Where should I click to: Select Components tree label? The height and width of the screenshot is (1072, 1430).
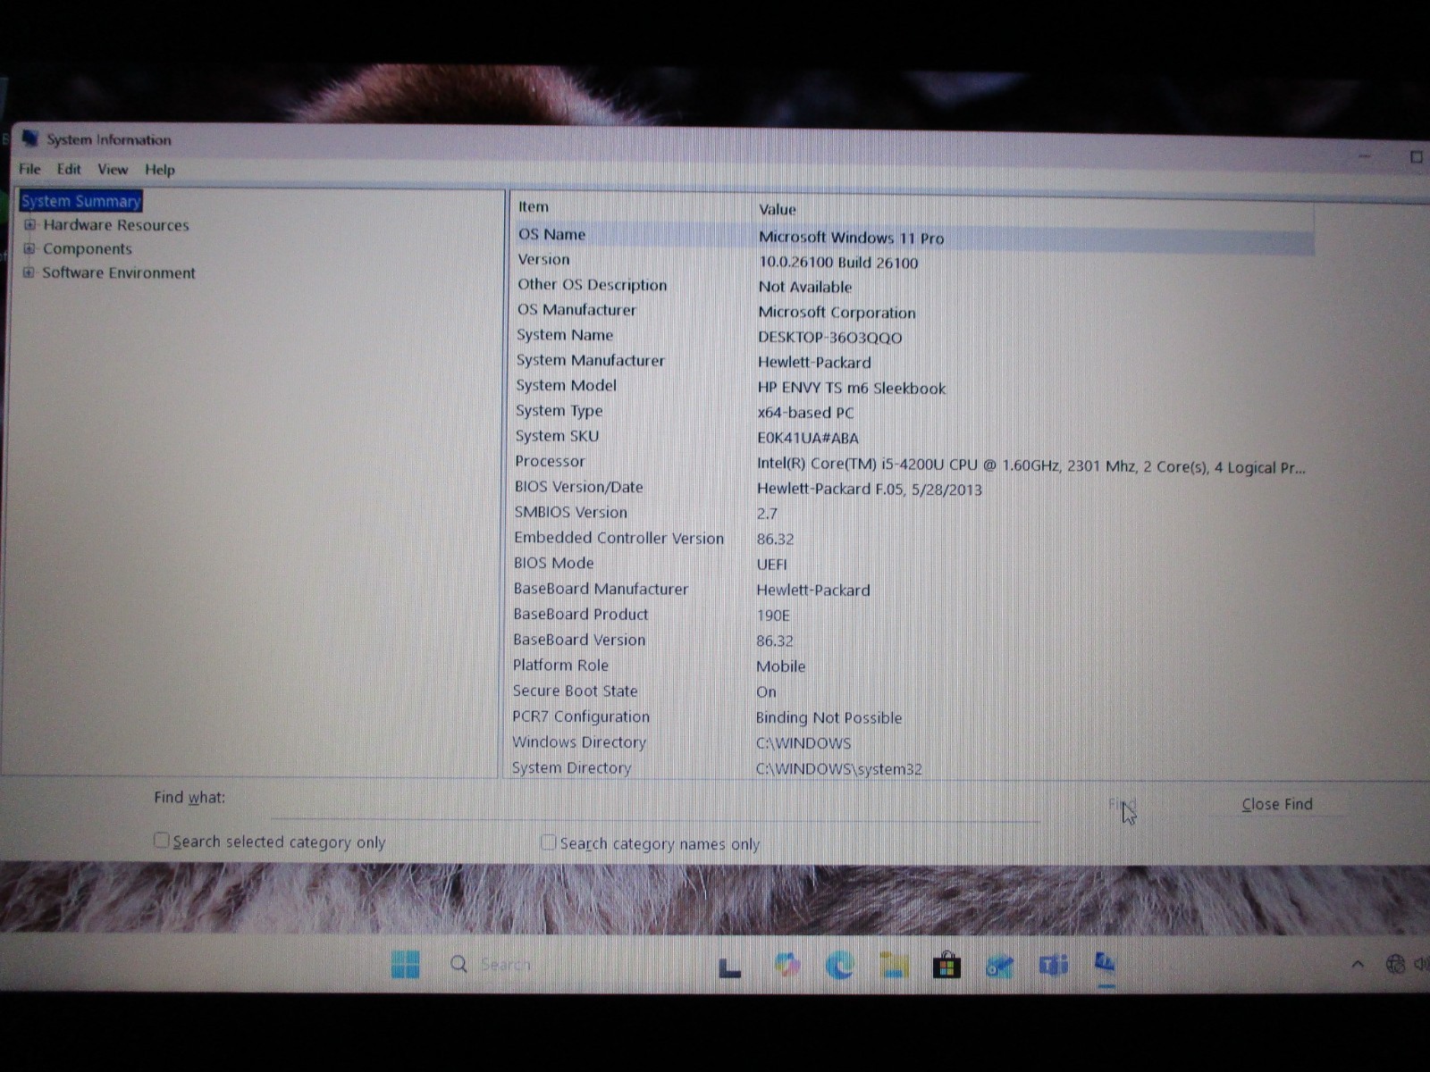tap(88, 249)
